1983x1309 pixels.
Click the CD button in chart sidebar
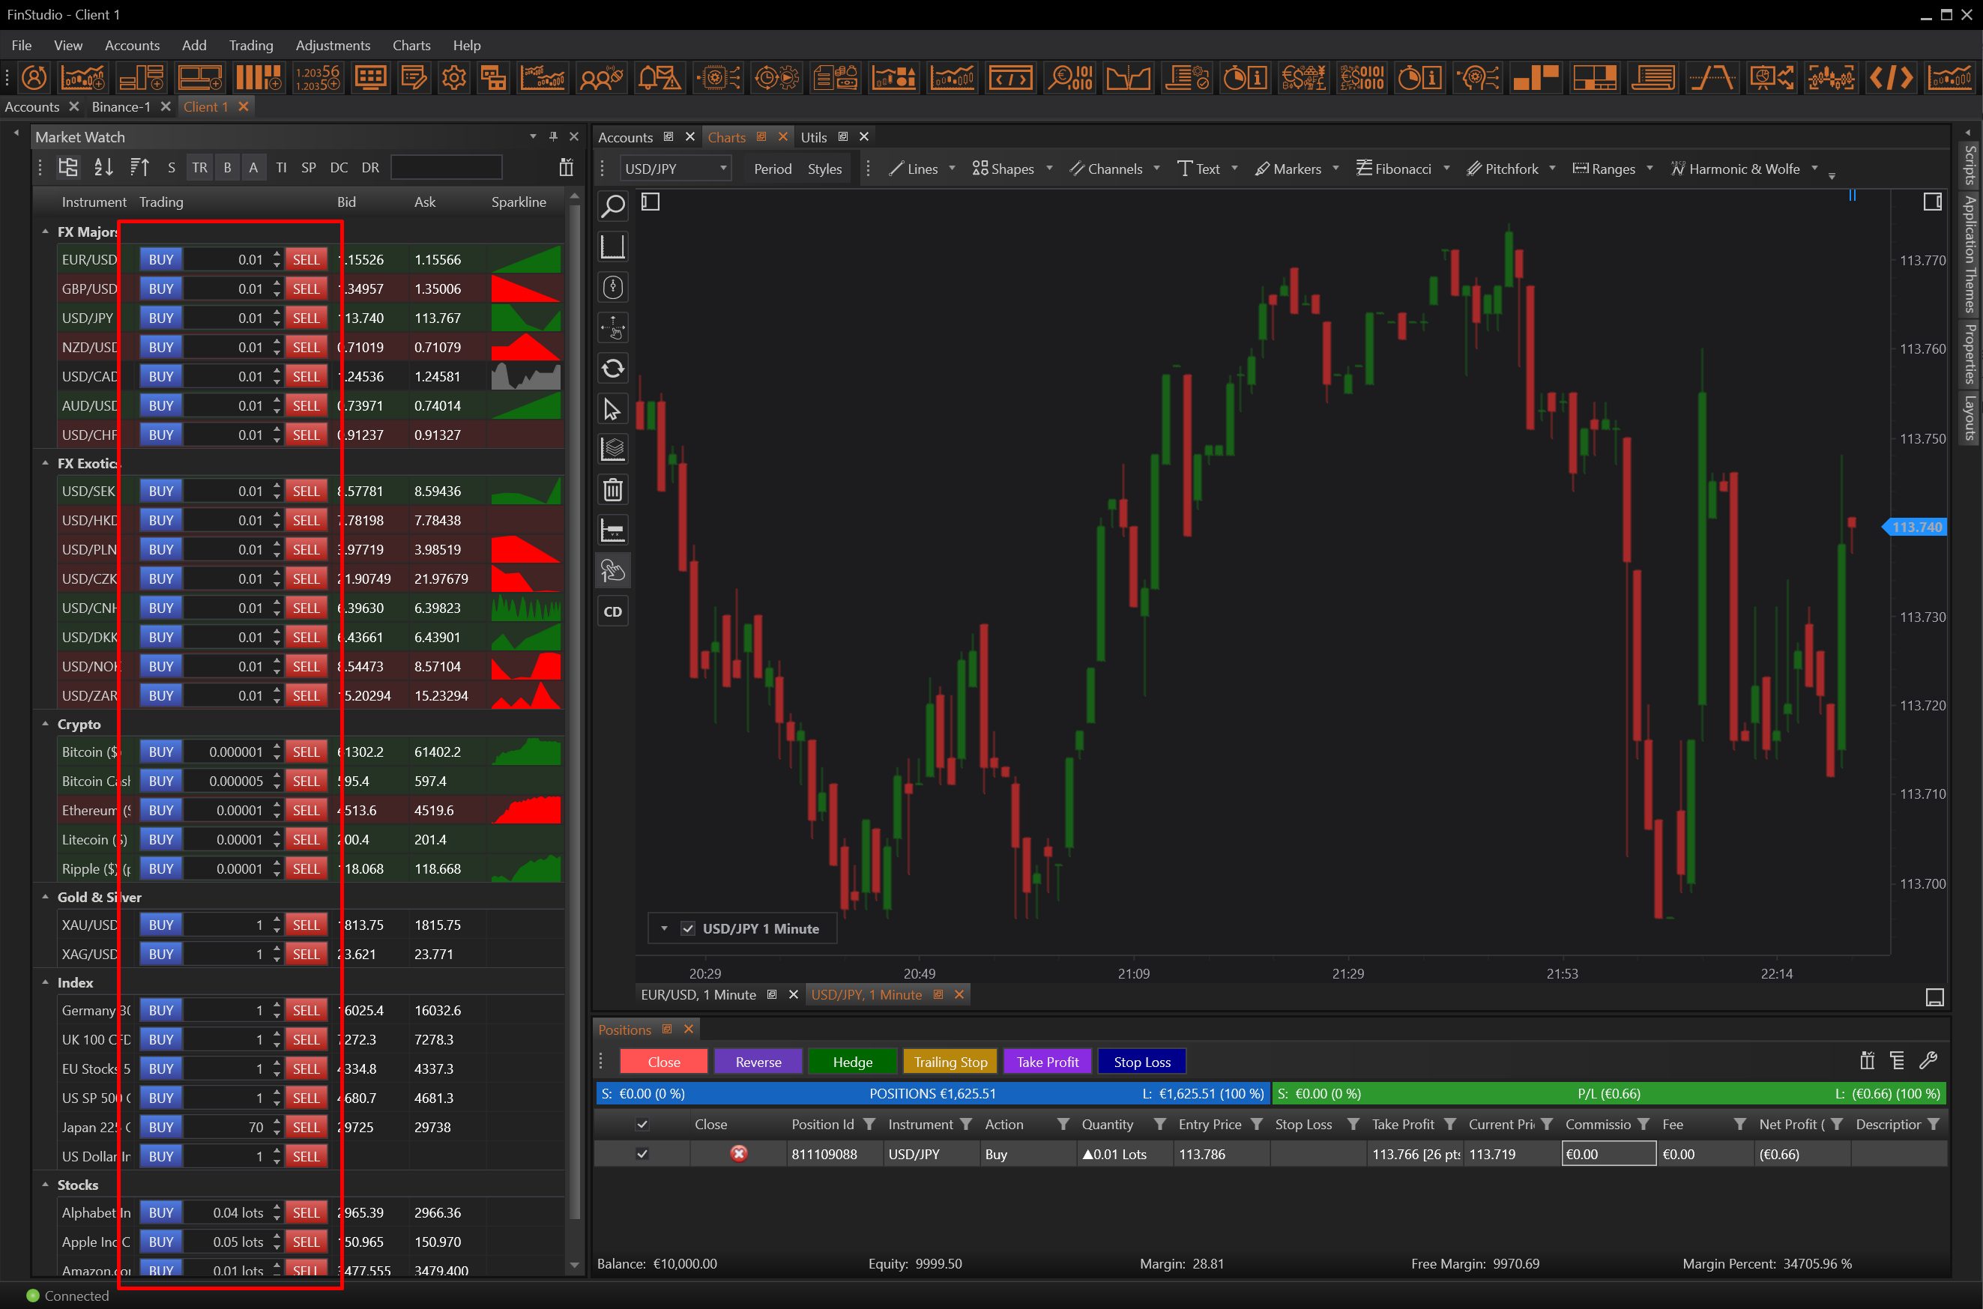pyautogui.click(x=613, y=612)
